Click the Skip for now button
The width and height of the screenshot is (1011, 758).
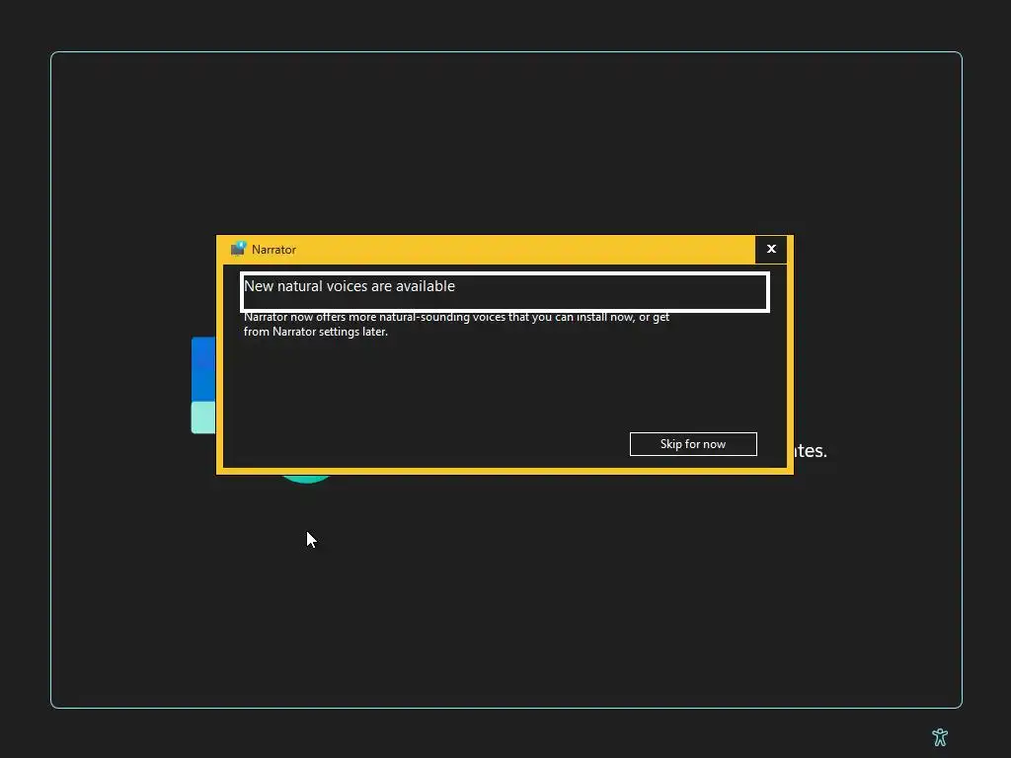[693, 444]
